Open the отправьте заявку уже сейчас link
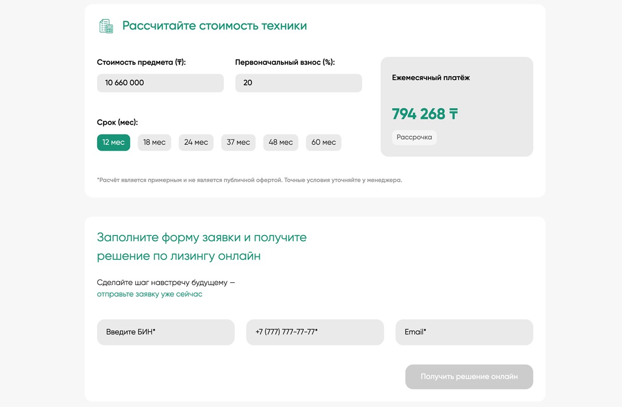The width and height of the screenshot is (622, 407). 150,294
